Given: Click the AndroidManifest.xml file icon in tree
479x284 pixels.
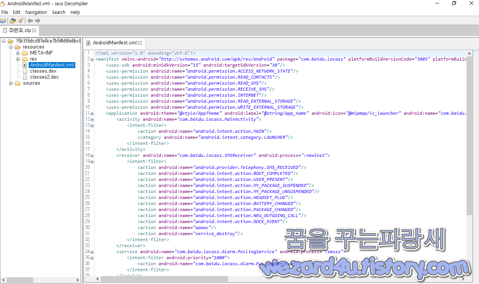Looking at the screenshot, I should pyautogui.click(x=25, y=65).
